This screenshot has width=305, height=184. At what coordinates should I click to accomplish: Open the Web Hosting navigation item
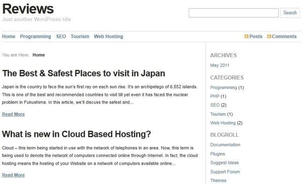tap(108, 37)
